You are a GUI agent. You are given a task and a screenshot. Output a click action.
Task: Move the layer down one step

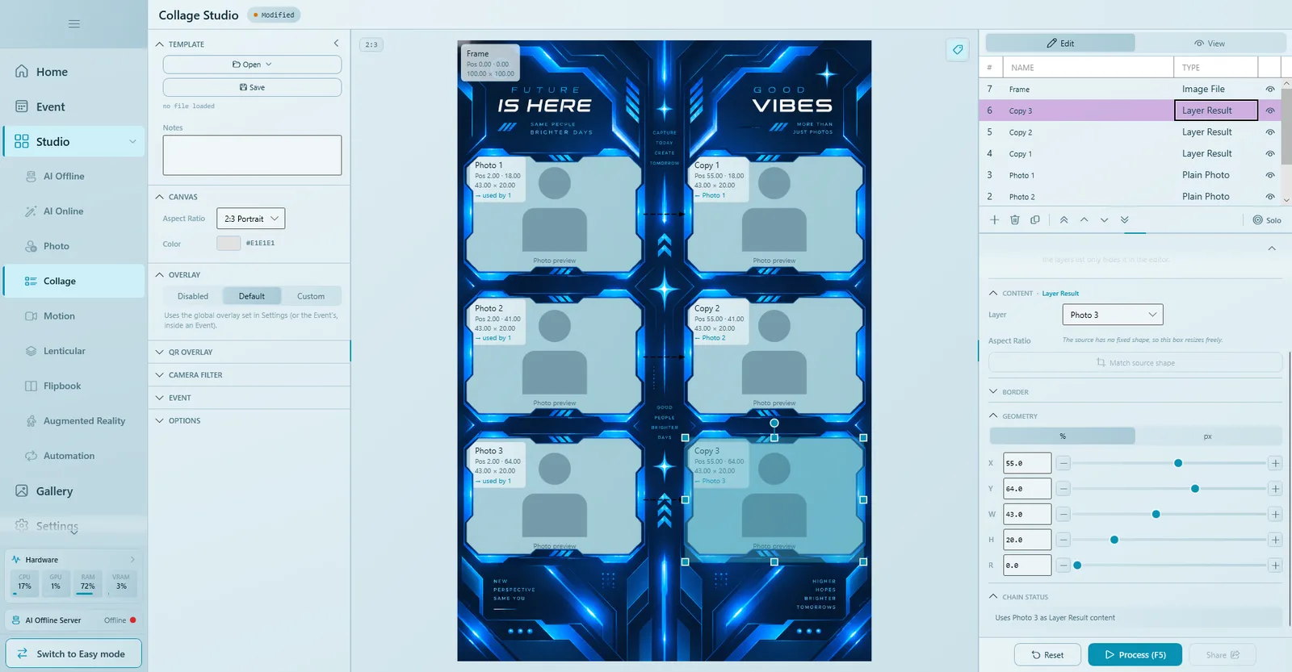[1104, 219]
